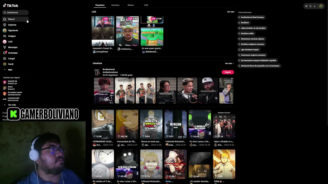Open Assassin's Creed live stream thumbnail
The height and width of the screenshot is (184, 328).
tap(103, 31)
